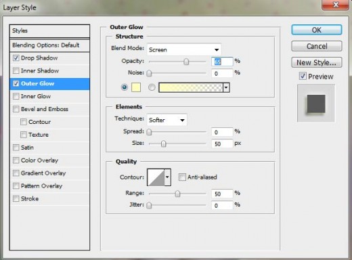
Task: Open the Blend Mode Screen dropdown
Action: 184,49
